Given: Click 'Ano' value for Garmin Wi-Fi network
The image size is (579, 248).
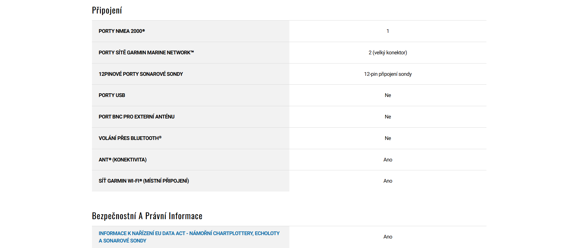Looking at the screenshot, I should tap(388, 181).
